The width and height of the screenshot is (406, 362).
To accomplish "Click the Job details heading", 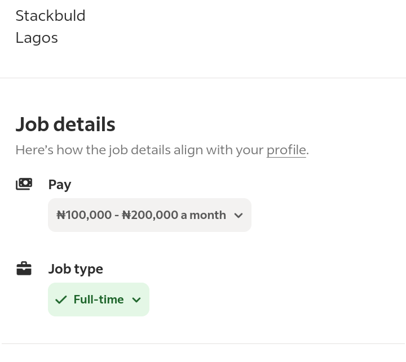I will (65, 124).
